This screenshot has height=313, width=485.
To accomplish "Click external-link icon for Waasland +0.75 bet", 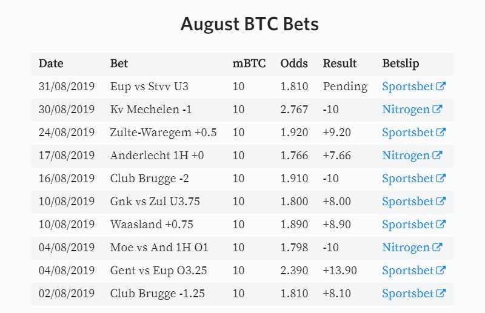I will pyautogui.click(x=441, y=224).
